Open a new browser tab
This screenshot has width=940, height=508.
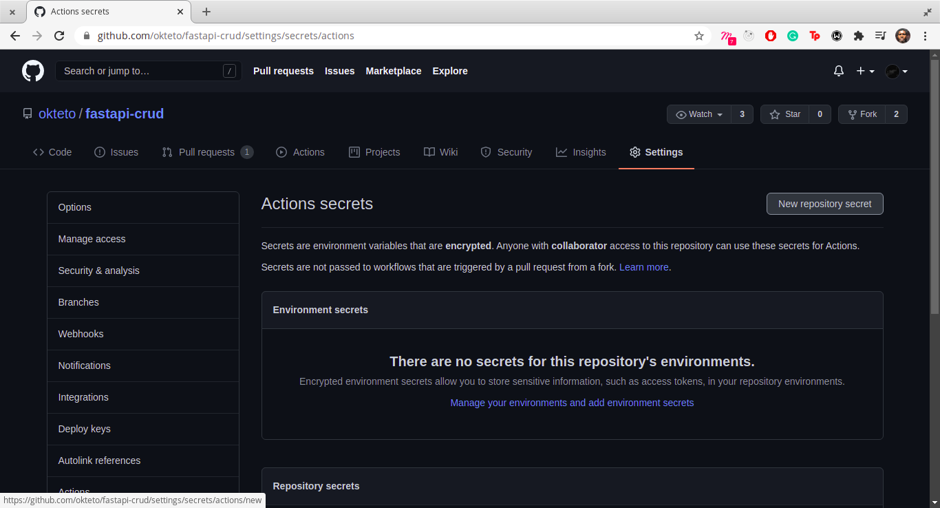[206, 12]
